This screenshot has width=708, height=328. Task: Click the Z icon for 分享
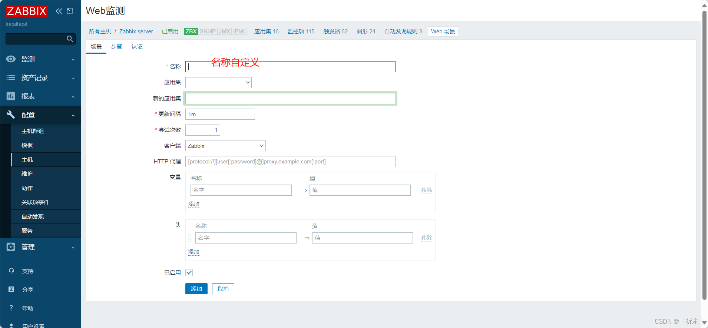point(11,289)
